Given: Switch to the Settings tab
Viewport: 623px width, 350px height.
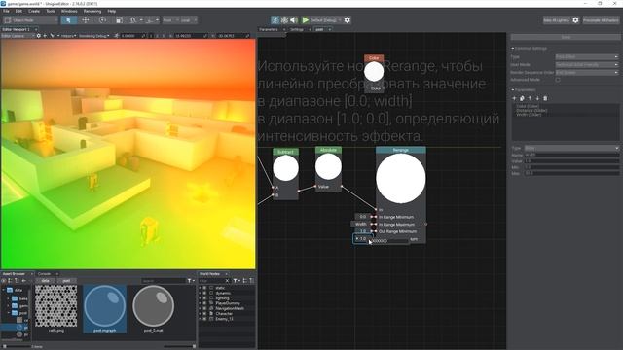Looking at the screenshot, I should point(297,29).
